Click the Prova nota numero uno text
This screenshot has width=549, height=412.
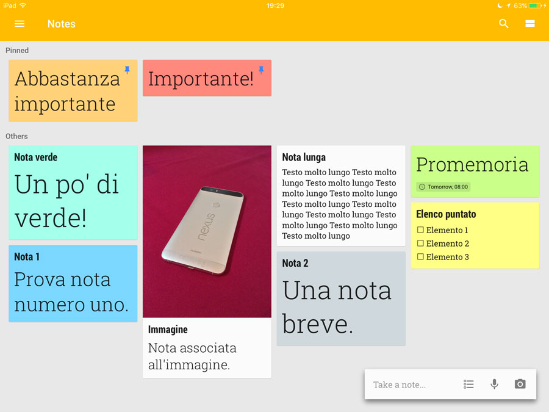pos(71,292)
